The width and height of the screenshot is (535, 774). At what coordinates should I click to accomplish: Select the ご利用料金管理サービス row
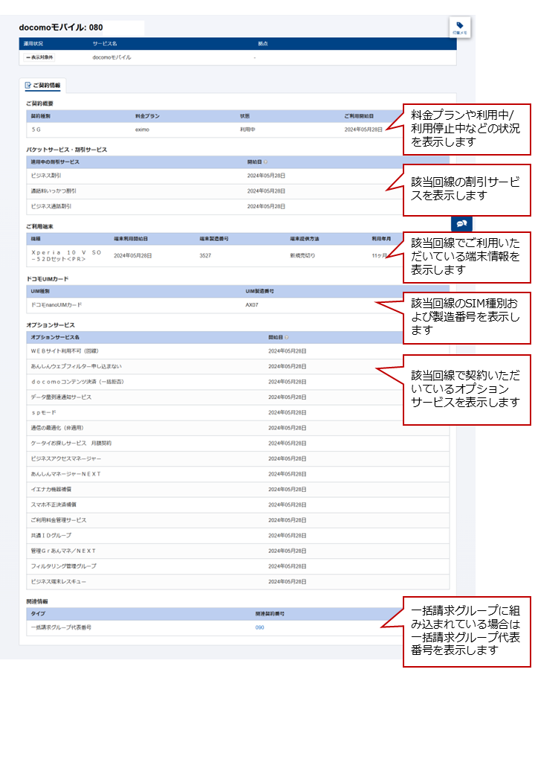coord(238,519)
